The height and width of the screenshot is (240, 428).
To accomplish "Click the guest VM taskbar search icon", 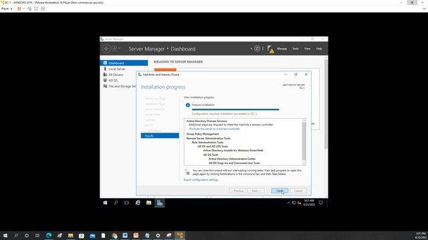I will (x=116, y=203).
